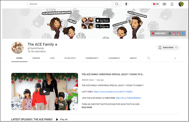189x122 pixels.
Task: Switch to the PLAYLISTS tab
Action: click(x=70, y=58)
